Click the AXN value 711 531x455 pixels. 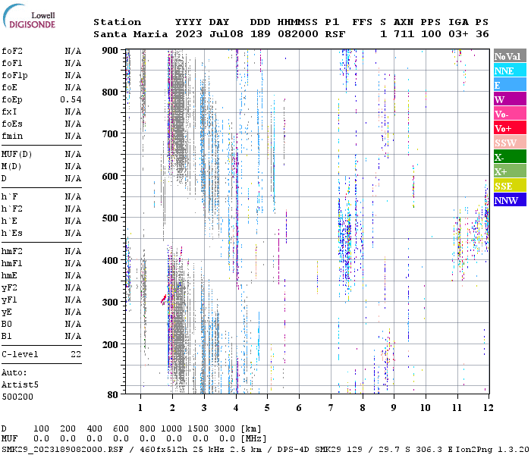pyautogui.click(x=404, y=34)
